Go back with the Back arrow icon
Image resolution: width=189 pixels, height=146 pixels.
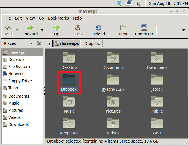click(8, 28)
